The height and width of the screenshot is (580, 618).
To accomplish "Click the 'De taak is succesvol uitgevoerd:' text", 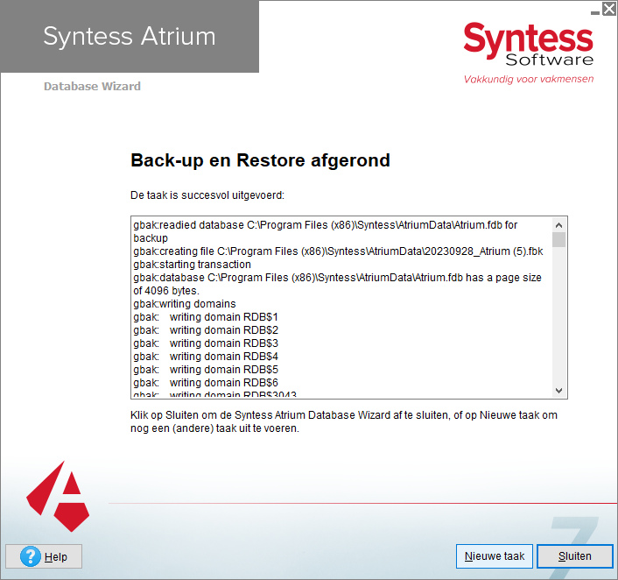I will pos(207,195).
